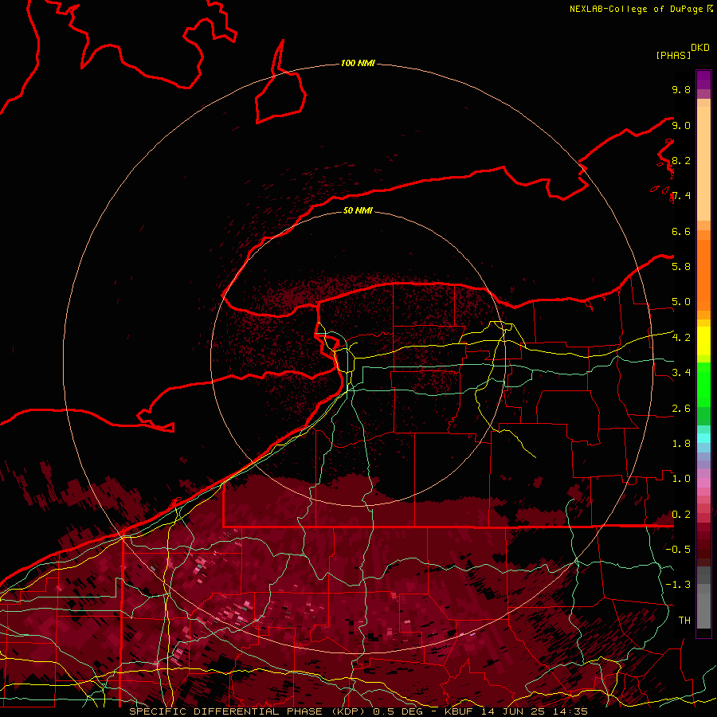Click the 9.8 value on the scale
Viewport: 717px width, 717px height.
[681, 89]
